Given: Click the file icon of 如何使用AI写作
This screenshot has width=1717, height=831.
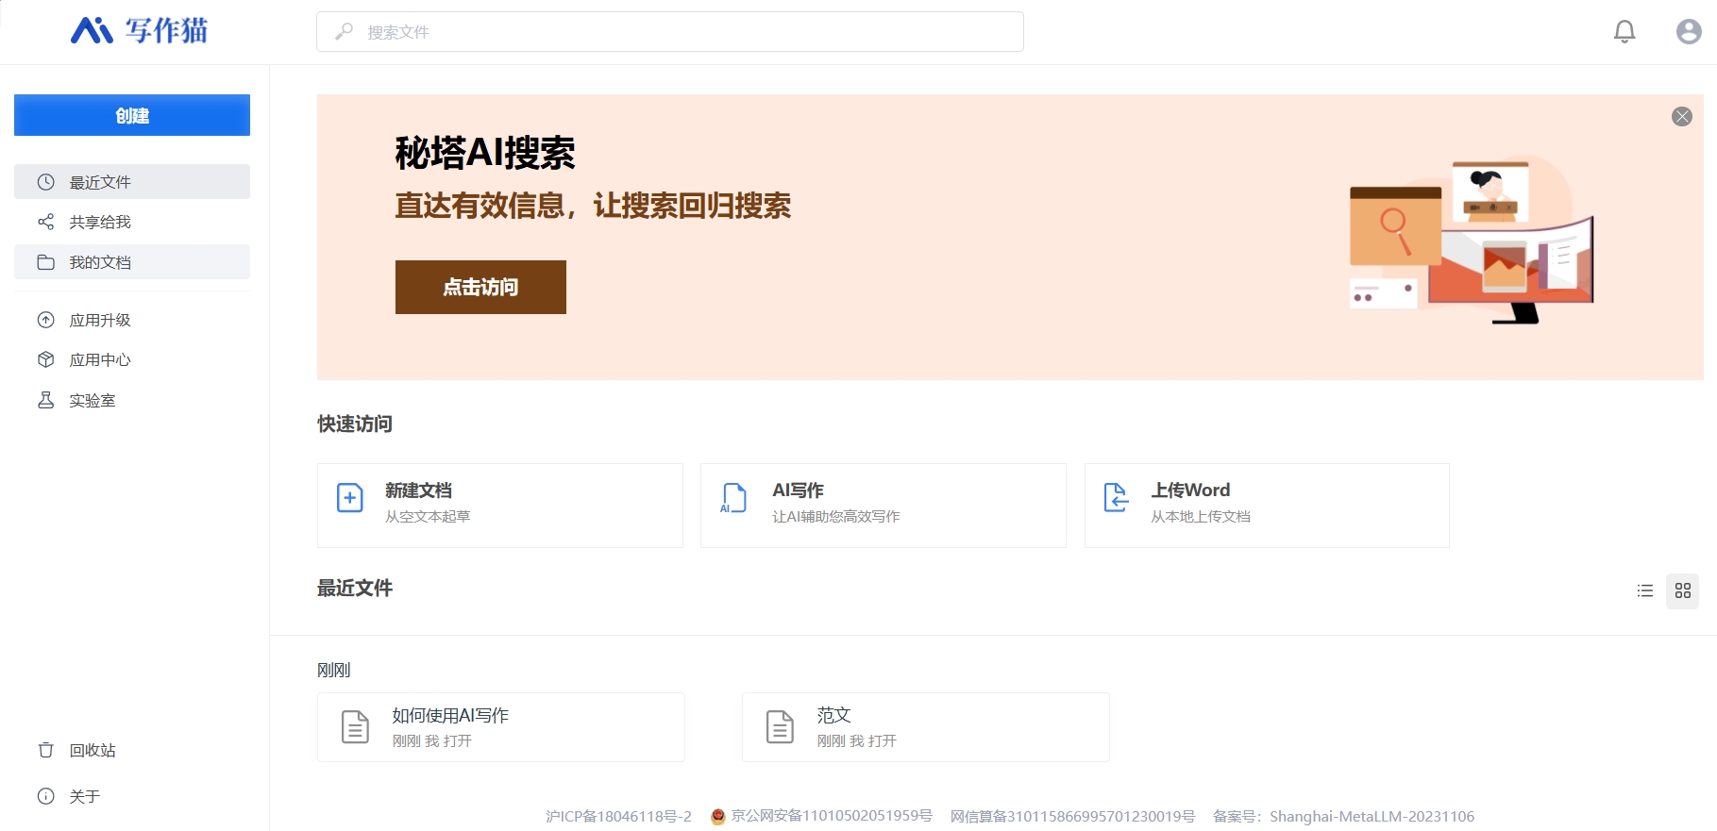Looking at the screenshot, I should pyautogui.click(x=355, y=727).
